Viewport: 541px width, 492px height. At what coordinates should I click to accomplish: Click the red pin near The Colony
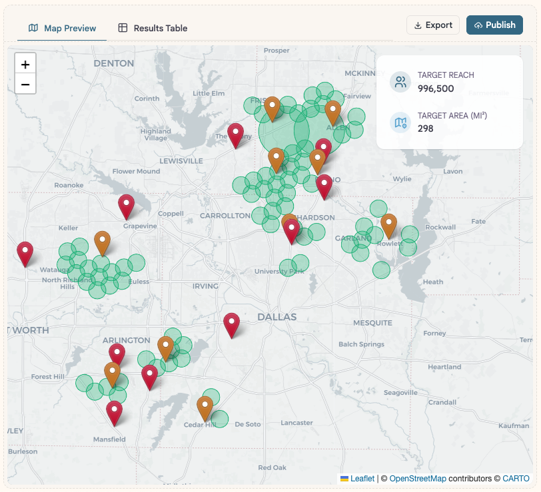tap(236, 134)
